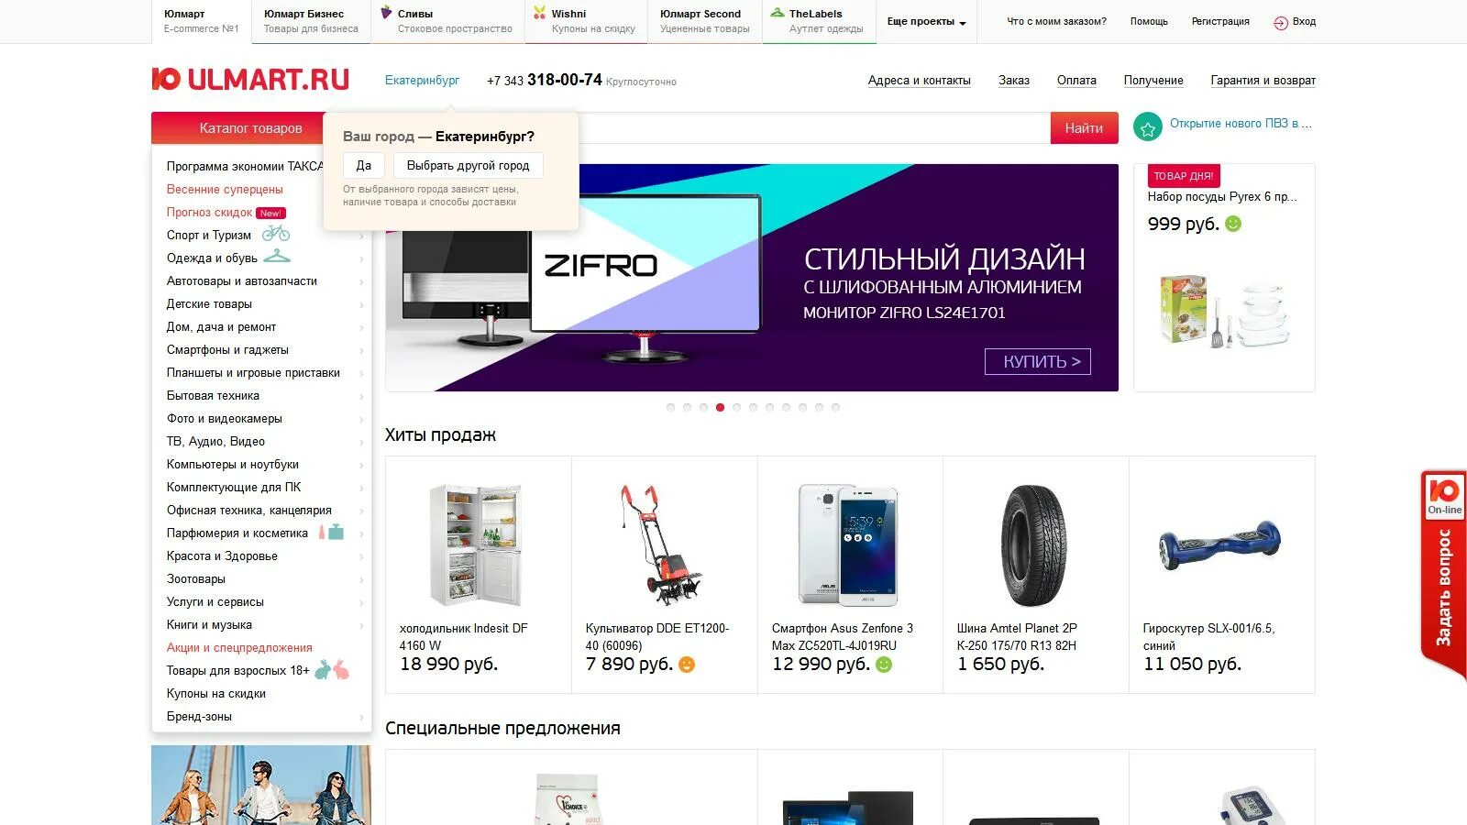Screen dimensions: 1467x825
Task: Click the green star icon for new ПВЗ
Action: (x=1147, y=126)
